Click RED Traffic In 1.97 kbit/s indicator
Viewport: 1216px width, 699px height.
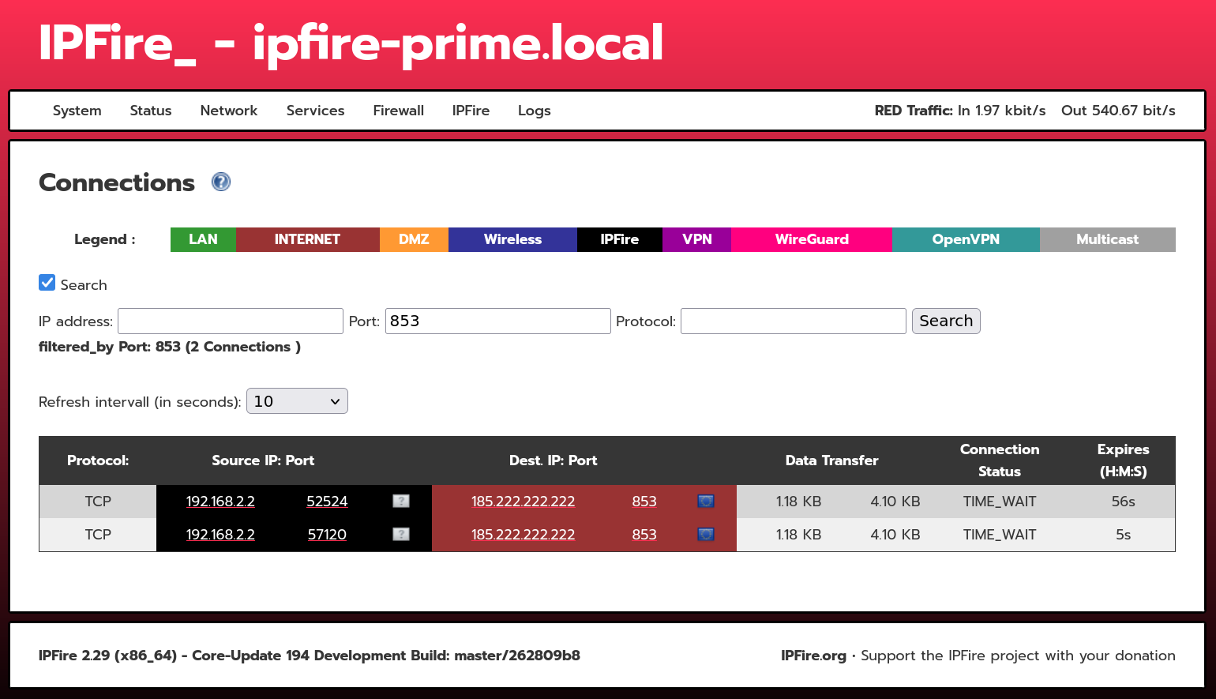(960, 111)
